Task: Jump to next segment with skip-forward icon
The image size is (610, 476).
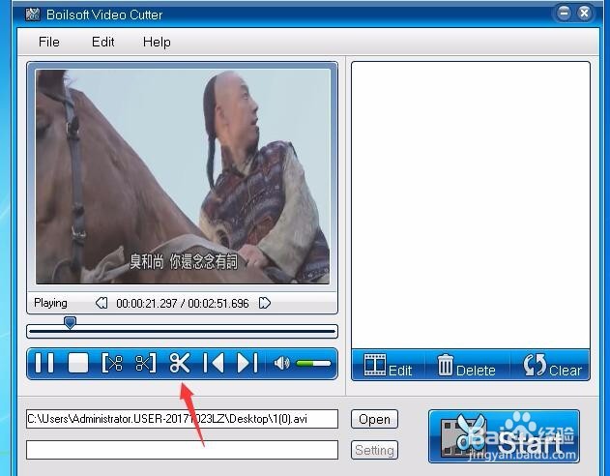Action: click(x=247, y=363)
